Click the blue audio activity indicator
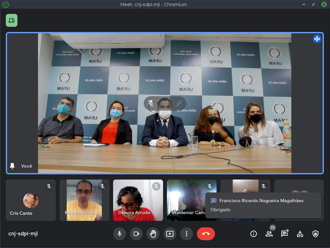 317,39
